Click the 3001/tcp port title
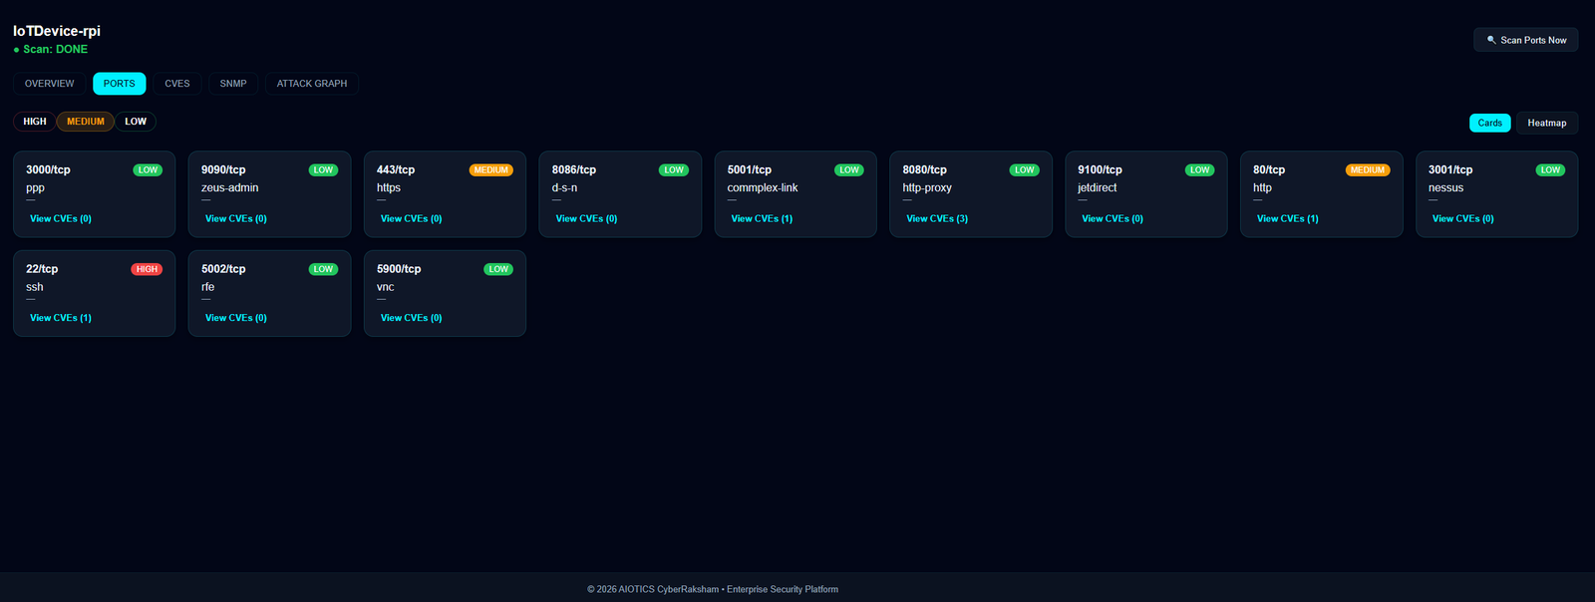The width and height of the screenshot is (1595, 602). [1450, 170]
